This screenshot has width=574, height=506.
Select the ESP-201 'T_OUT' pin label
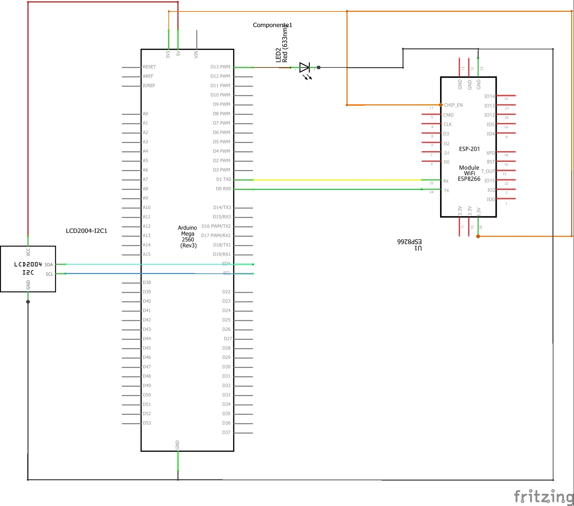pyautogui.click(x=488, y=171)
